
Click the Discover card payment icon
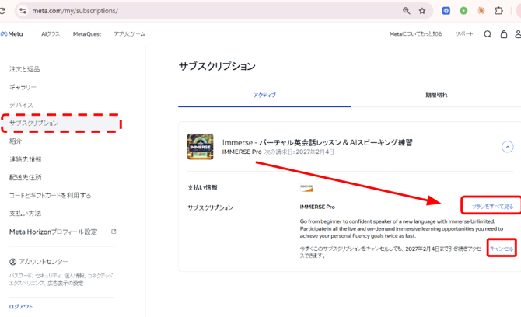pyautogui.click(x=306, y=187)
